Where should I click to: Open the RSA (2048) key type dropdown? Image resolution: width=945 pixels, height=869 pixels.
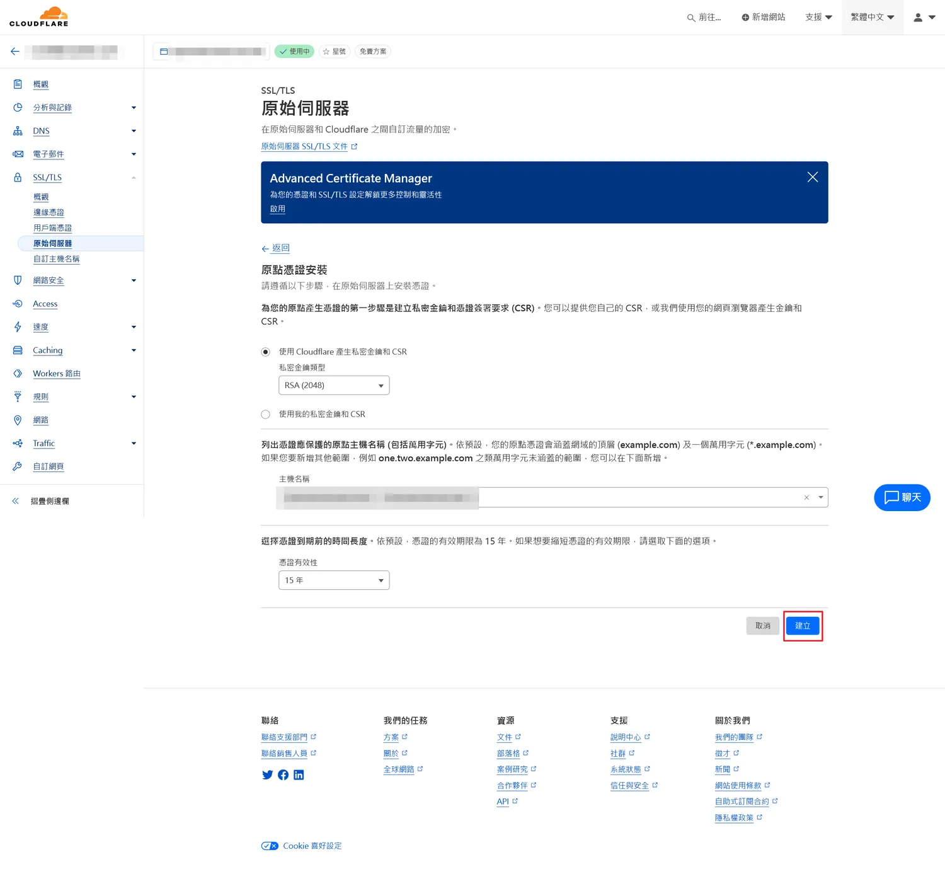tap(334, 386)
